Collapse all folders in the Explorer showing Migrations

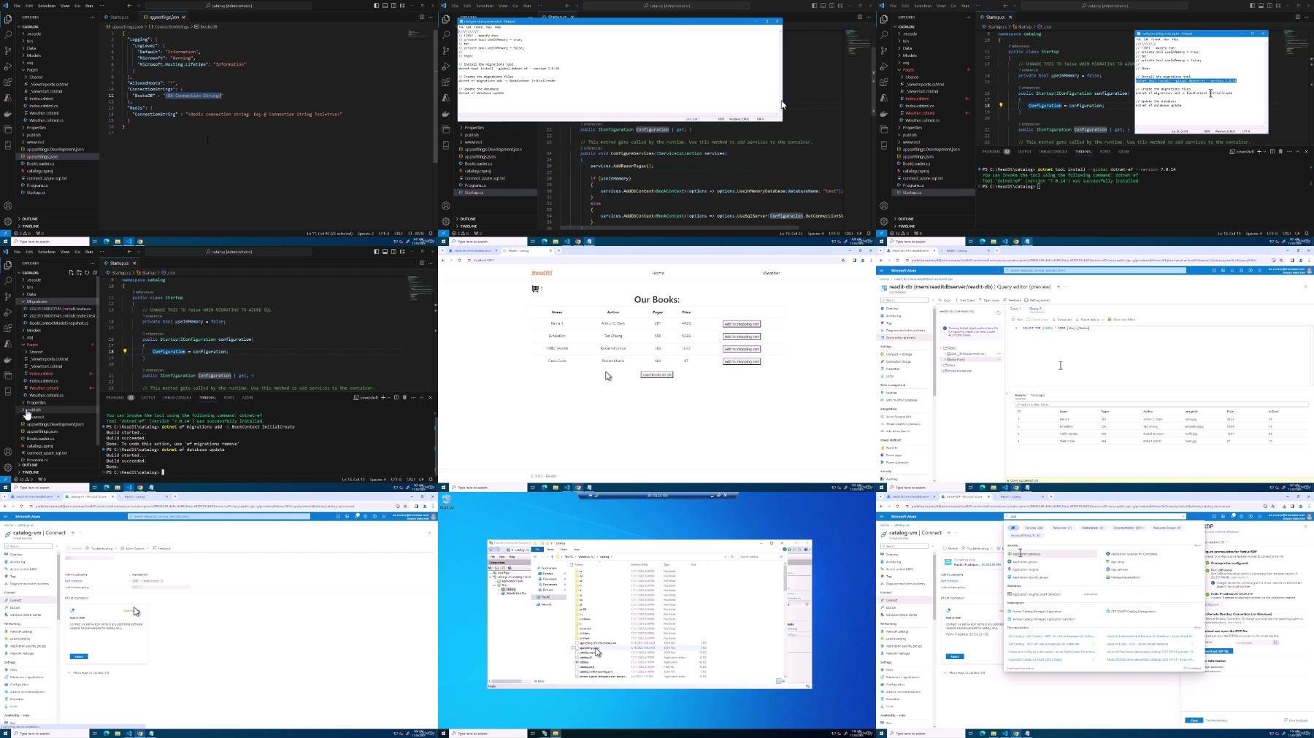pyautogui.click(x=95, y=272)
